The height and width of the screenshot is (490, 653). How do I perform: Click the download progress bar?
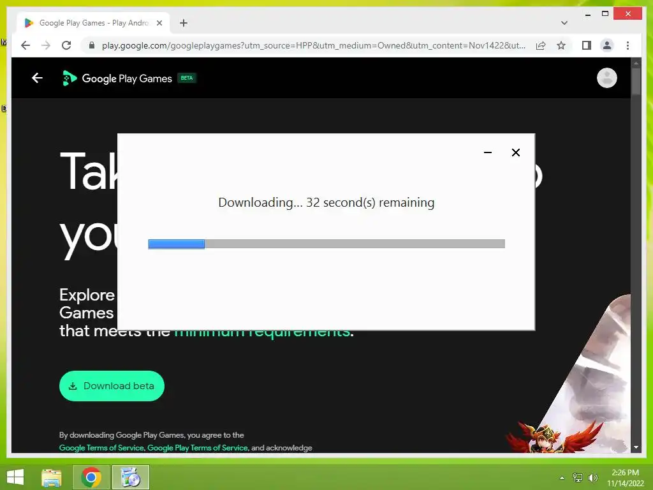coord(326,244)
